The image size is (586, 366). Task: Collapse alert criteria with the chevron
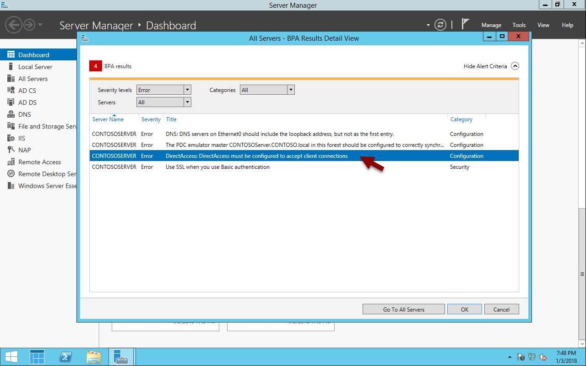click(x=515, y=66)
